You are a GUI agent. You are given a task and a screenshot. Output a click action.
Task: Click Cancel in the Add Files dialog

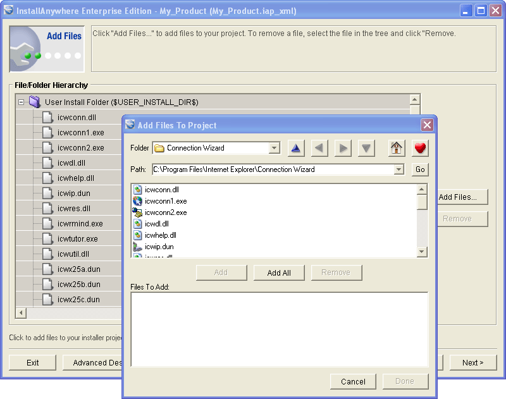353,381
